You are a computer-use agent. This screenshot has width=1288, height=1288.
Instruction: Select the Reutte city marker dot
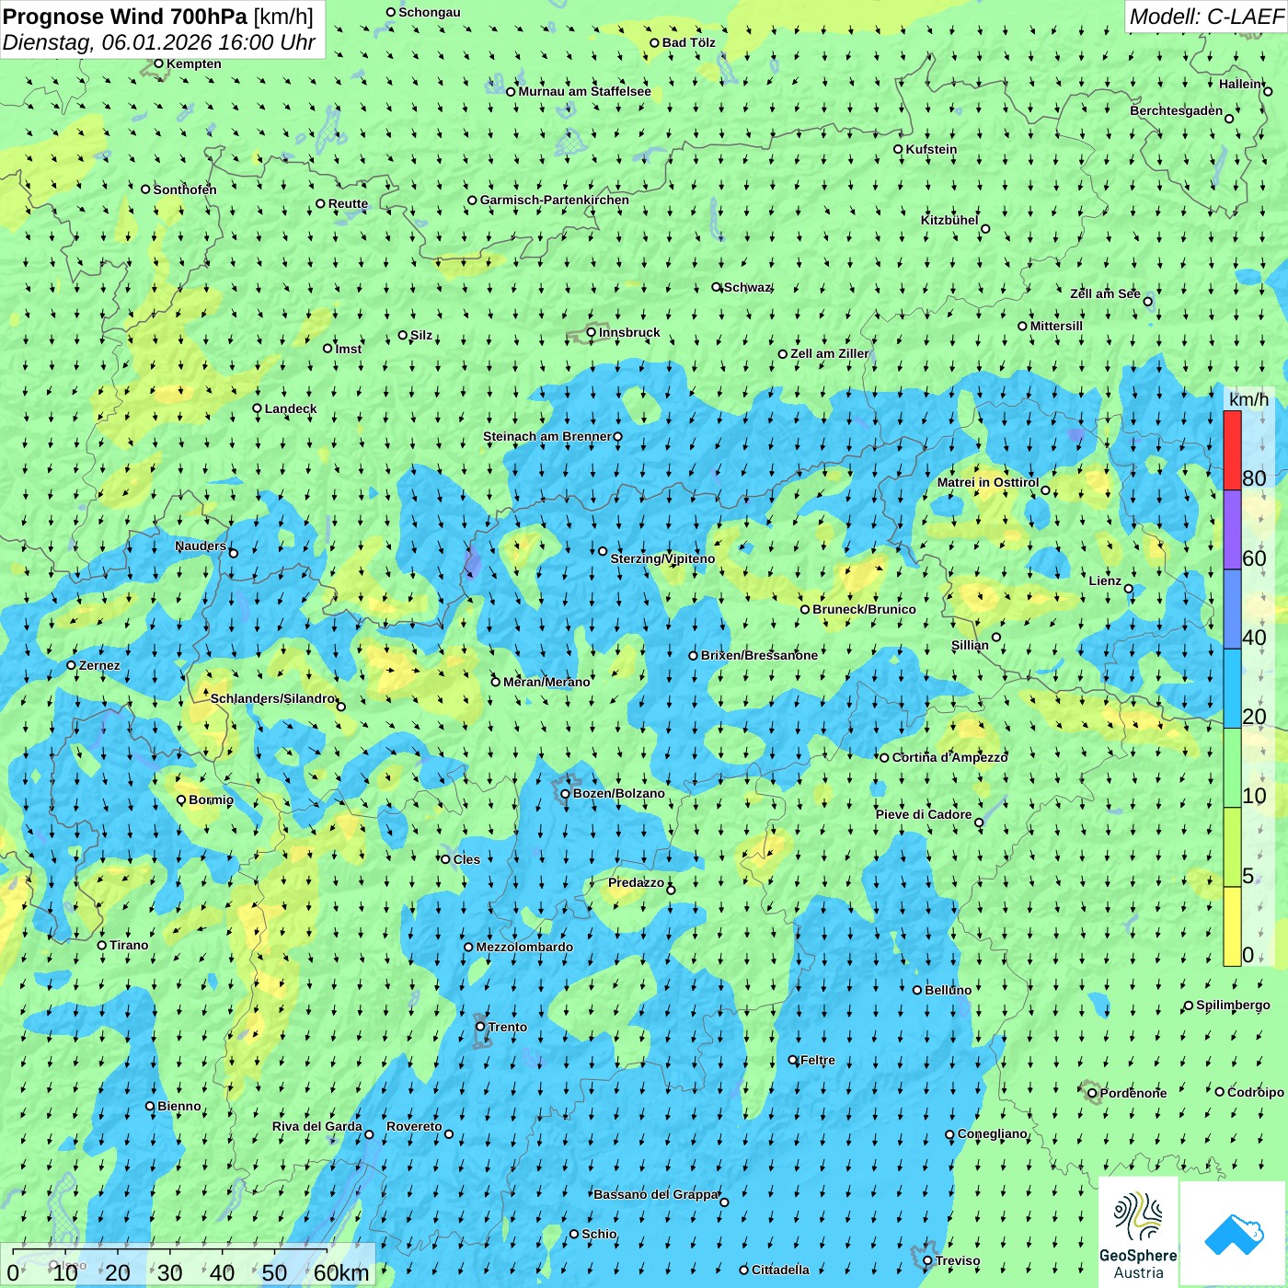click(x=320, y=203)
